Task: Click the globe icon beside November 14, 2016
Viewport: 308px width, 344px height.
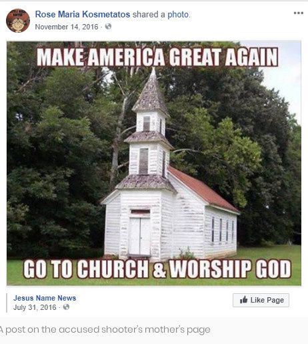Action: [x=108, y=27]
